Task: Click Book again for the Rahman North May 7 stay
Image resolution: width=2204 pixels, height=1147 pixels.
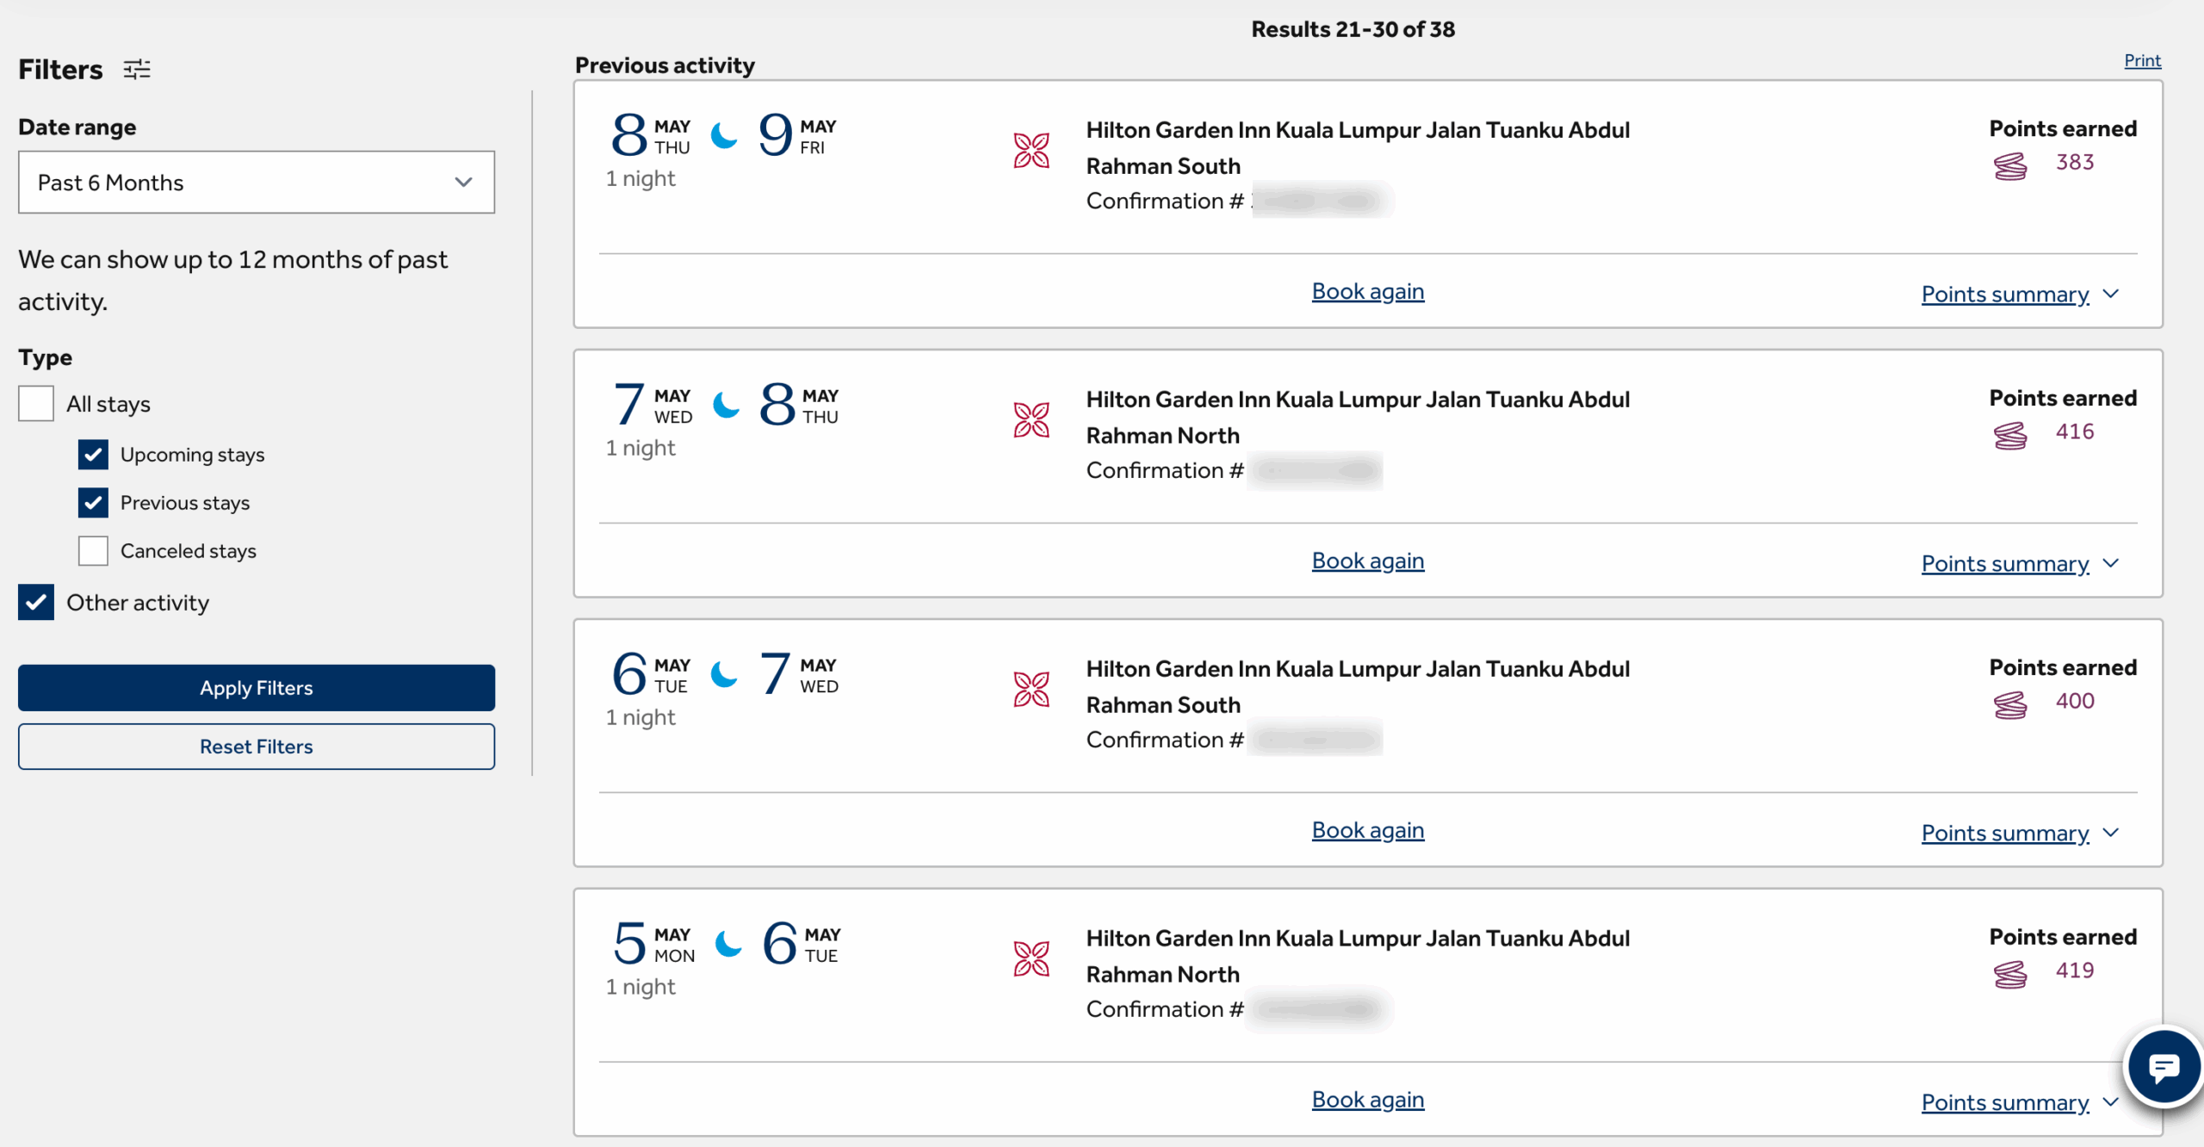Action: pos(1367,560)
